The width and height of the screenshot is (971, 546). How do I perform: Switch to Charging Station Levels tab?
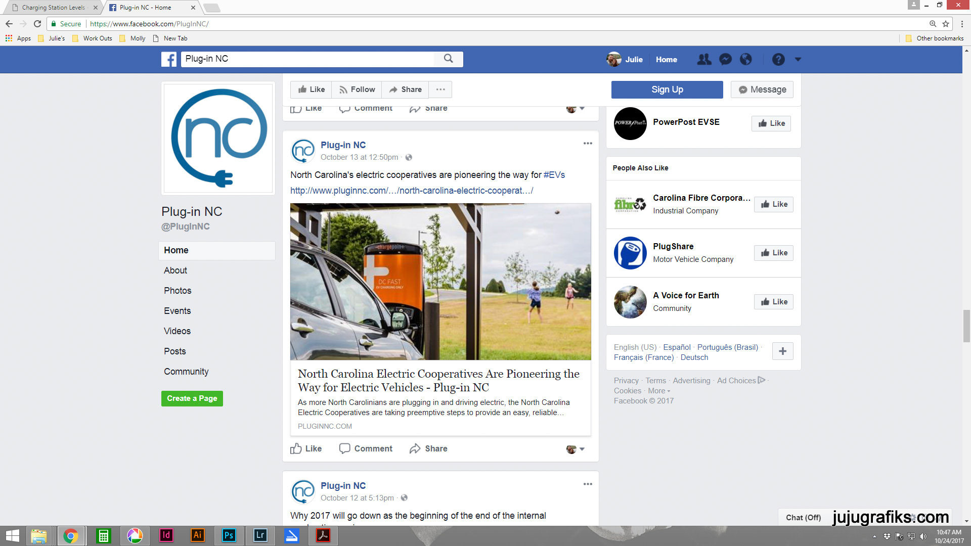pos(53,8)
